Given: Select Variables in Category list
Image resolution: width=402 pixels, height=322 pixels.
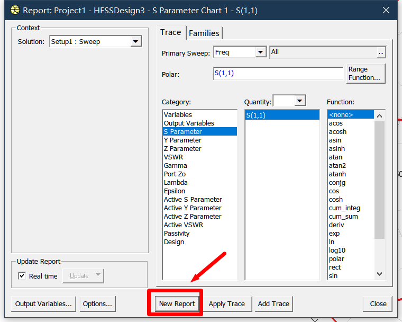Looking at the screenshot, I should tap(200, 114).
